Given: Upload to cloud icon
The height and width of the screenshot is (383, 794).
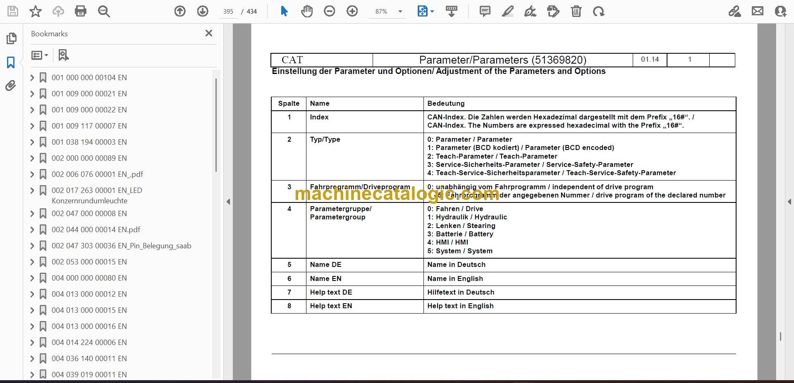Looking at the screenshot, I should tap(58, 11).
